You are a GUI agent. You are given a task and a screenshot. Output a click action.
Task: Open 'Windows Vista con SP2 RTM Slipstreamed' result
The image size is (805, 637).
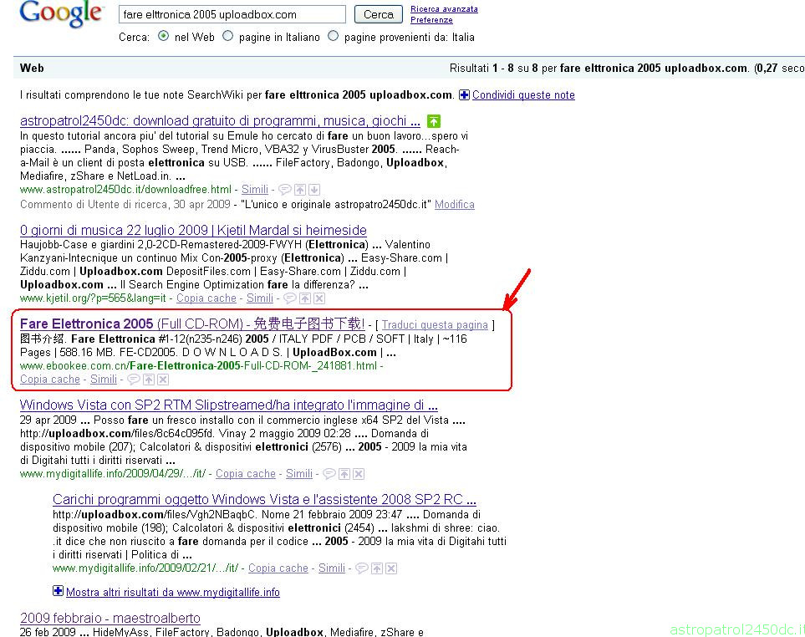click(228, 405)
